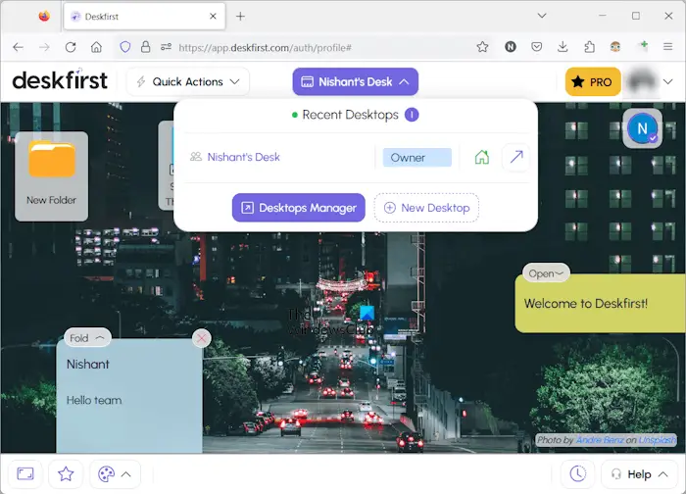Viewport: 686px width, 494px height.
Task: Open the history clock icon
Action: (x=577, y=473)
